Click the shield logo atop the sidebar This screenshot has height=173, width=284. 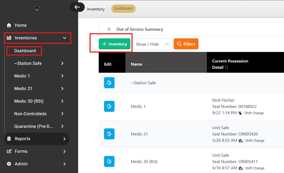click(37, 8)
